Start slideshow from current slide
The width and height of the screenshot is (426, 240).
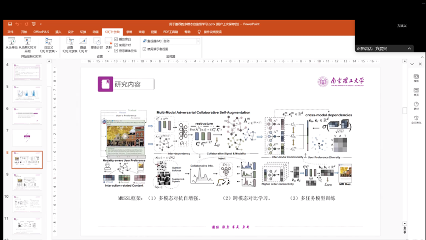27,42
